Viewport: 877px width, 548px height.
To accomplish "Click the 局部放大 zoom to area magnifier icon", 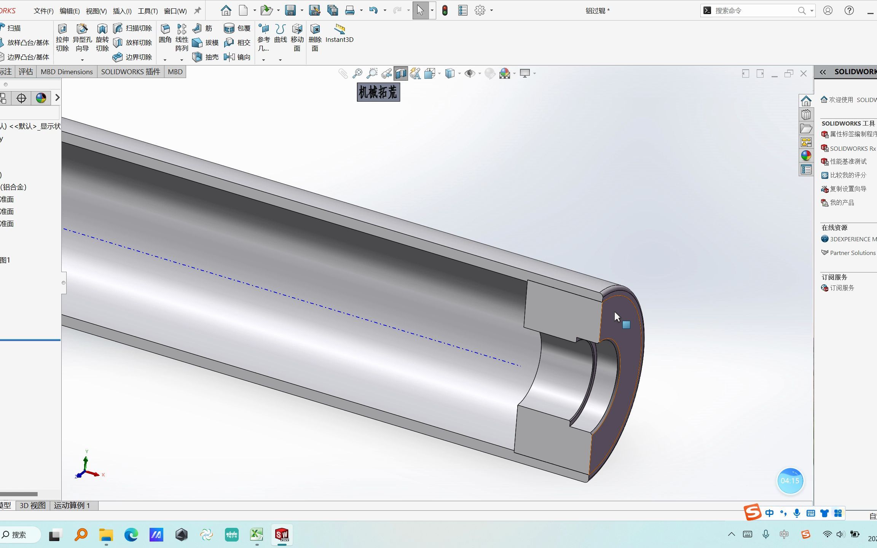I will point(372,73).
